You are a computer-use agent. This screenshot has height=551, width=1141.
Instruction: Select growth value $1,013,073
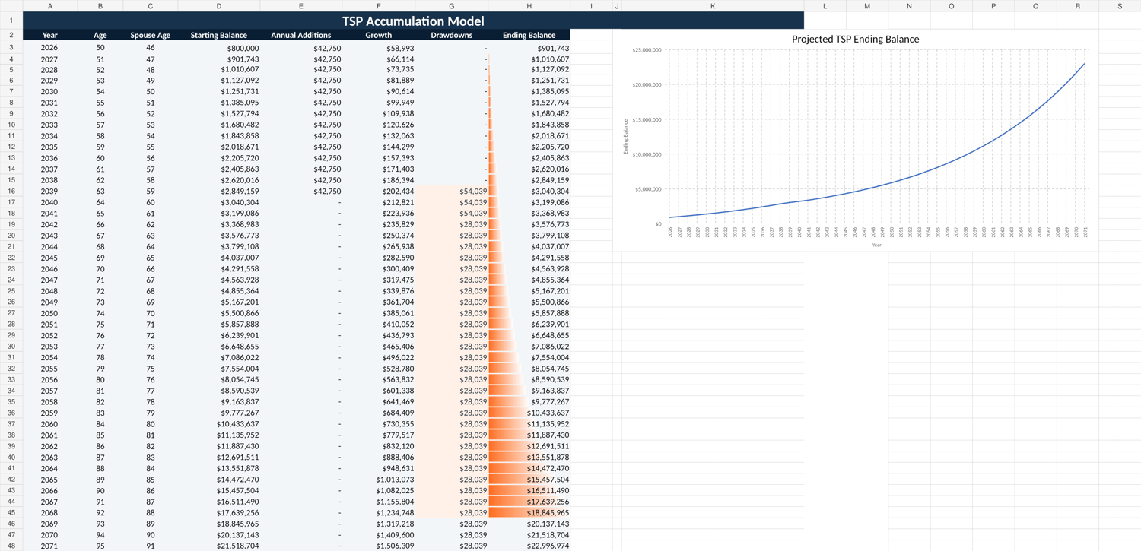[379, 480]
